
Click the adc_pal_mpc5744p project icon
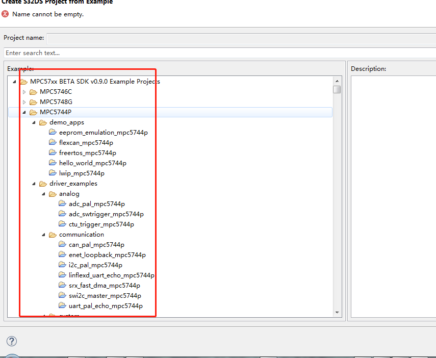click(x=63, y=203)
